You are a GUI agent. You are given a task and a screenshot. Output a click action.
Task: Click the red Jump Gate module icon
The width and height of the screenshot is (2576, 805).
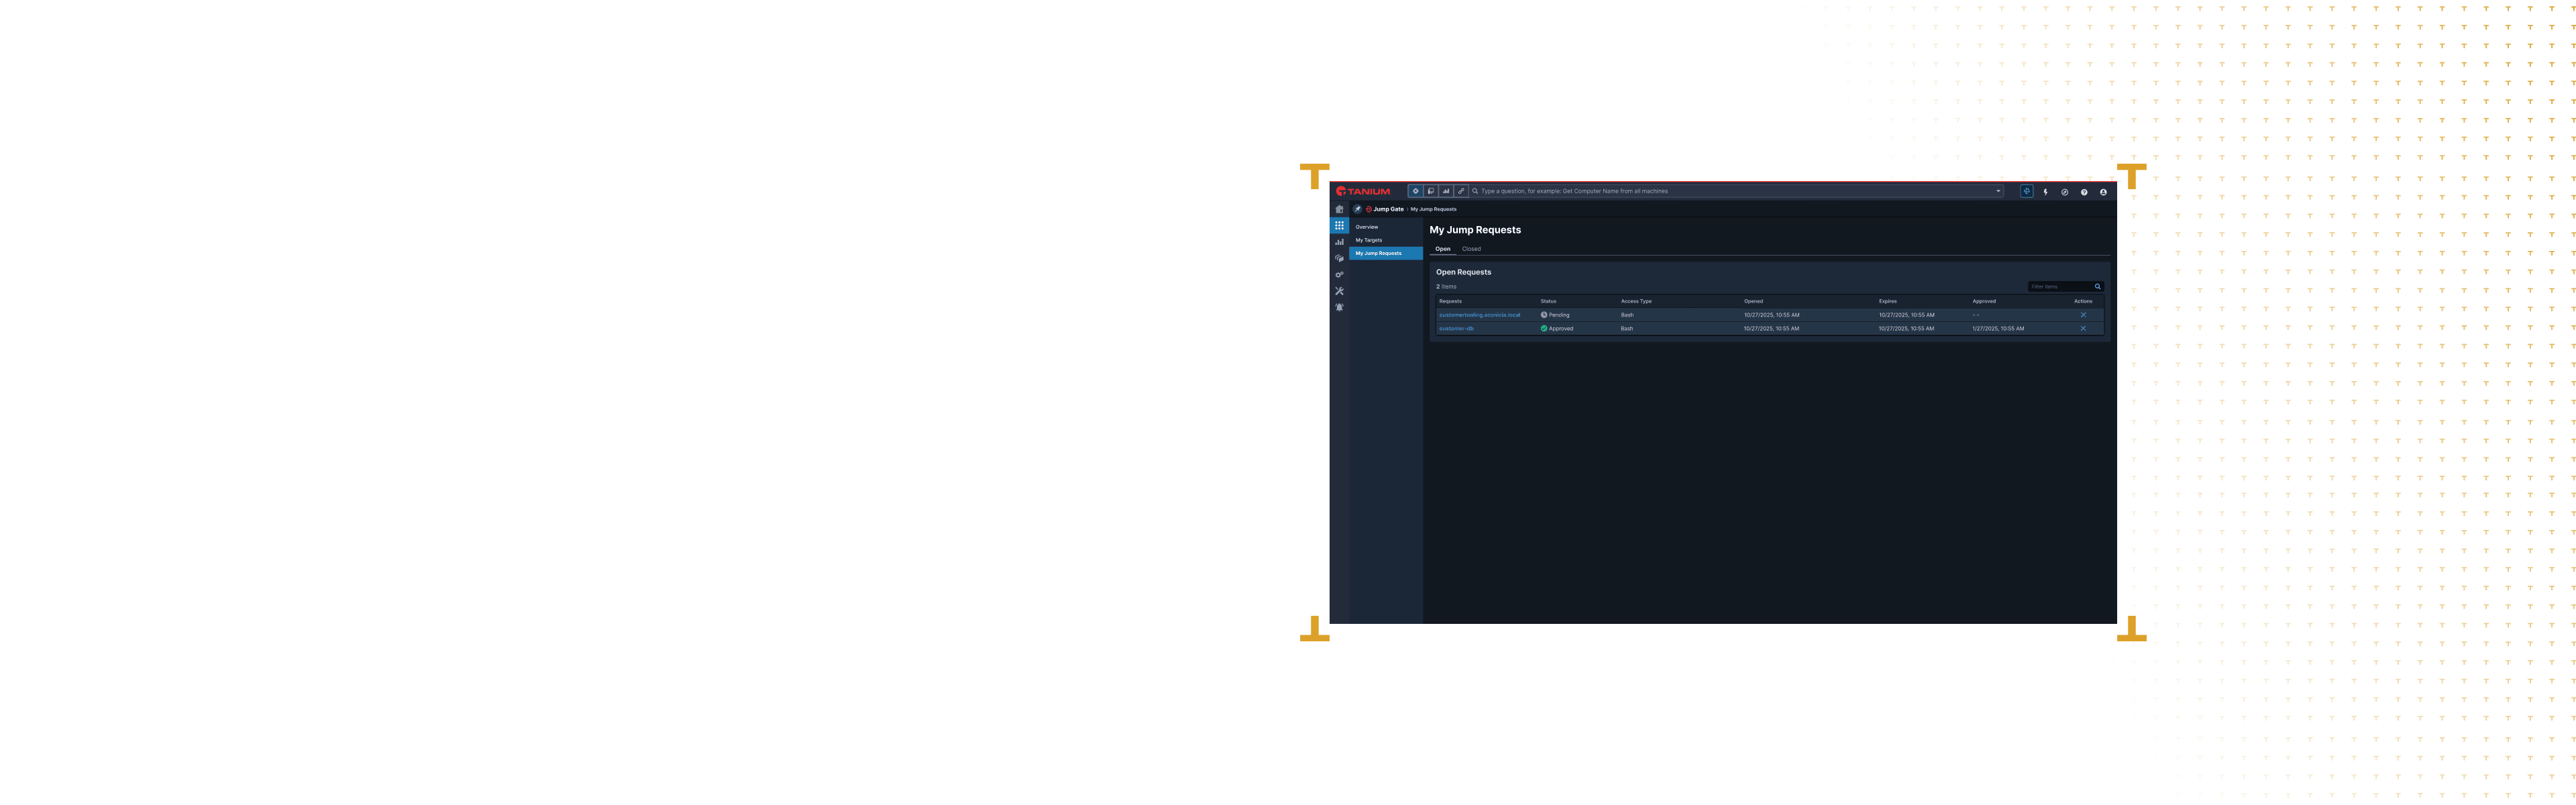coord(1369,209)
